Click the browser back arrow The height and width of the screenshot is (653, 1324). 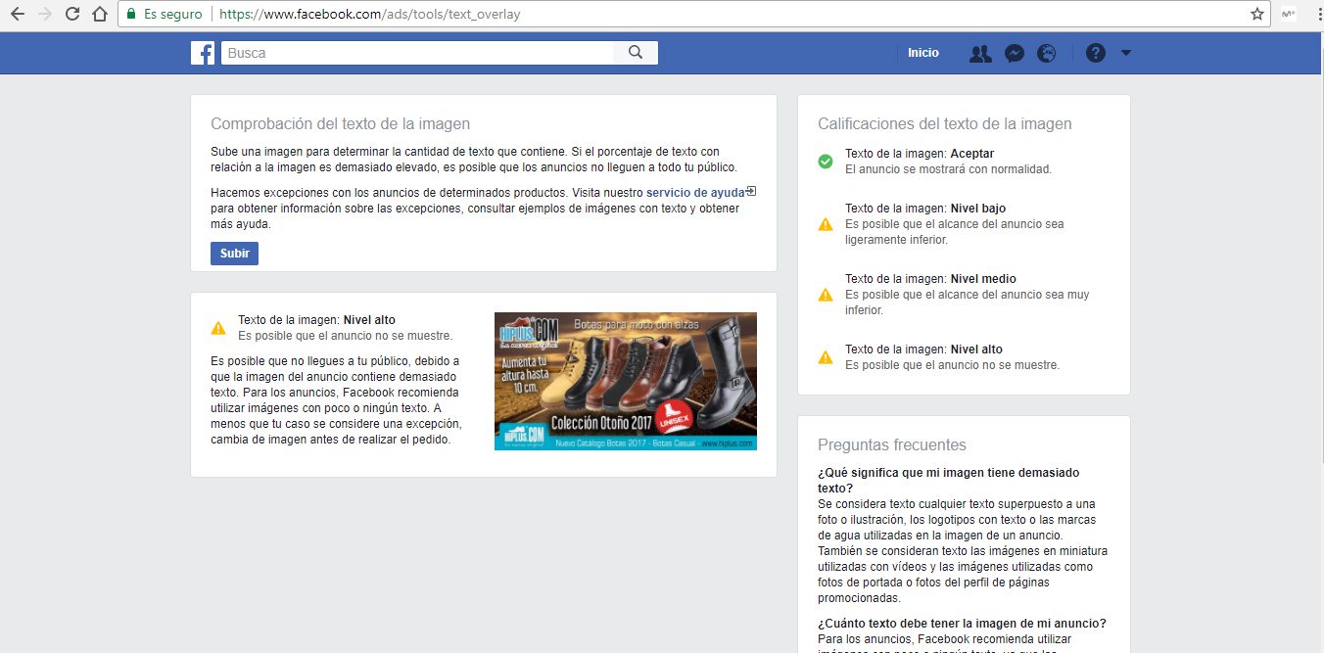coord(17,14)
